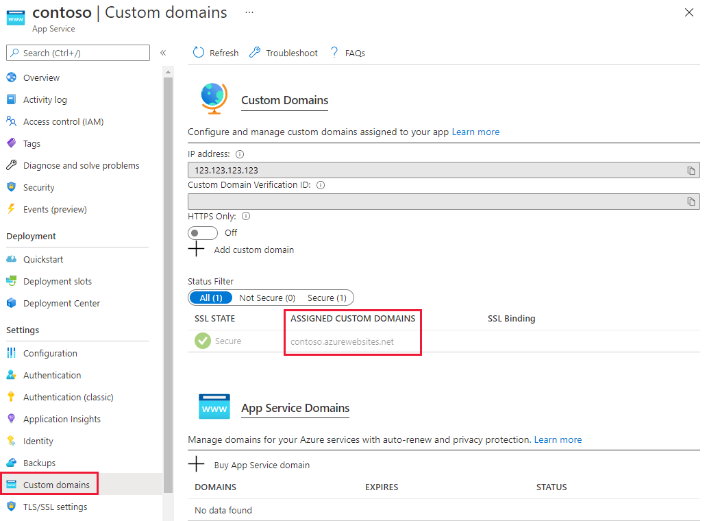Screen dimensions: 707x521
Task: Open TLS/SSL settings in sidebar
Action: click(55, 507)
